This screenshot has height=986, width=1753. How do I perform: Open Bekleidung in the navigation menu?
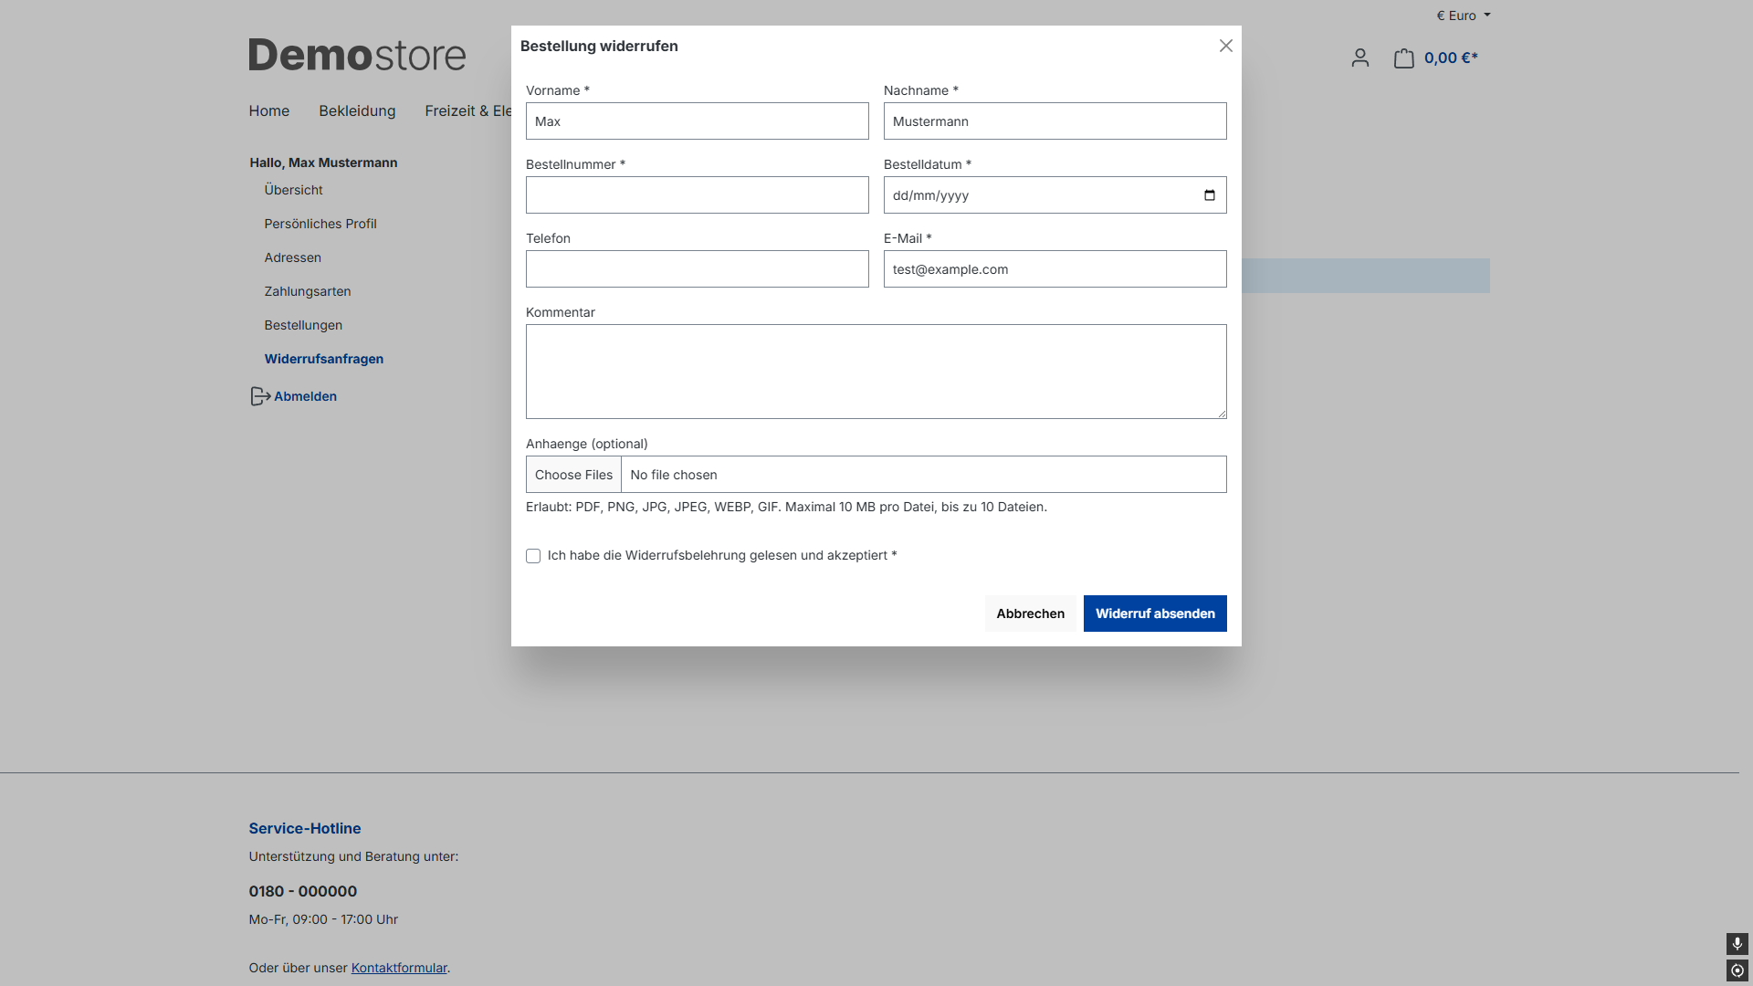pos(357,110)
